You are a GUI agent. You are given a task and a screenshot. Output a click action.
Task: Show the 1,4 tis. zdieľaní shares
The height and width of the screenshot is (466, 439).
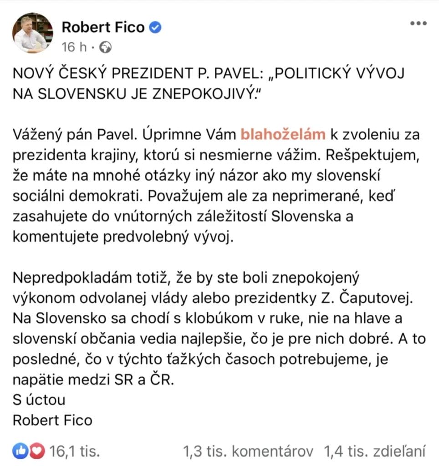[374, 451]
